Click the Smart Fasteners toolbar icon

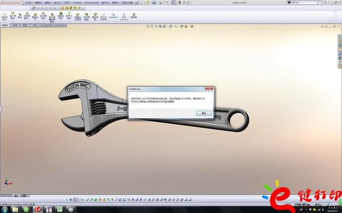click(35, 16)
